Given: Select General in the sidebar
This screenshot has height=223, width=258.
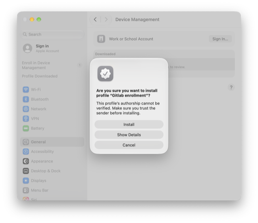Looking at the screenshot, I should pos(52,142).
